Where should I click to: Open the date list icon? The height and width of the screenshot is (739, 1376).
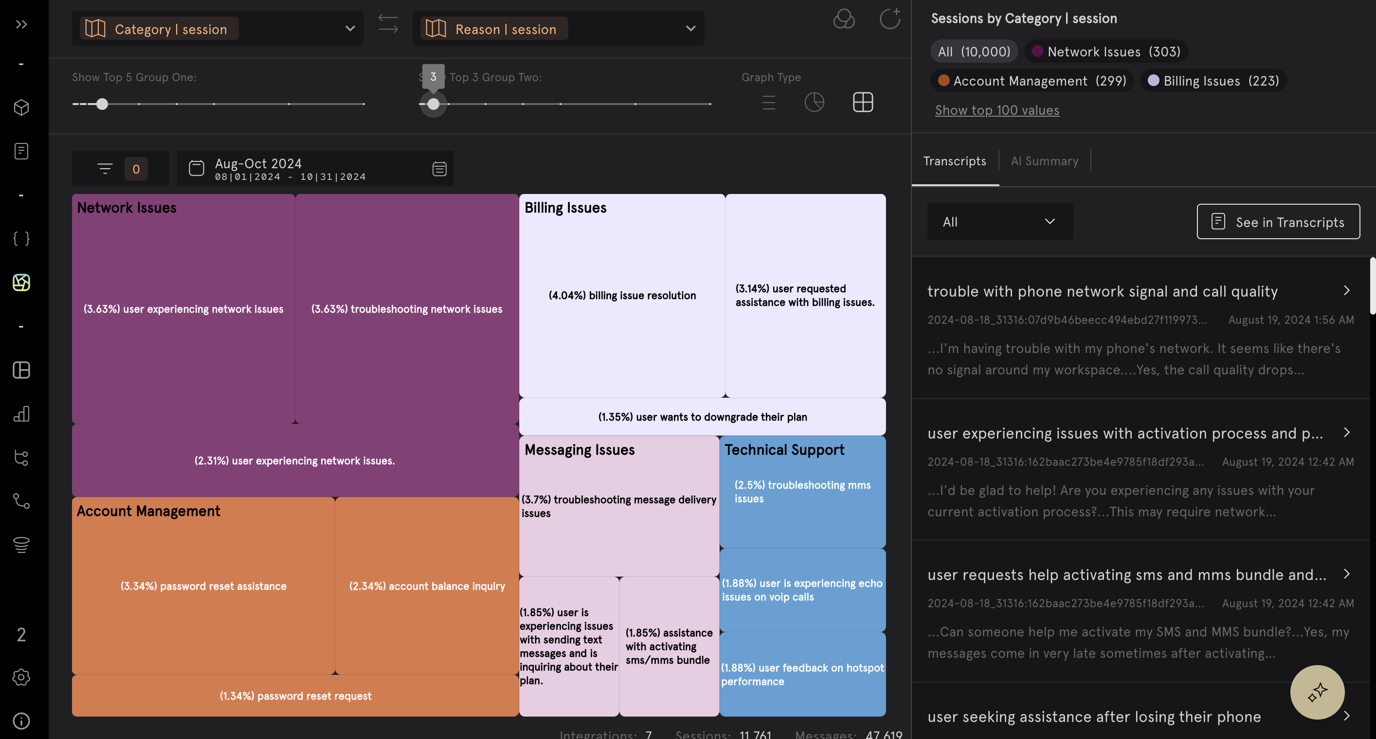pos(439,169)
